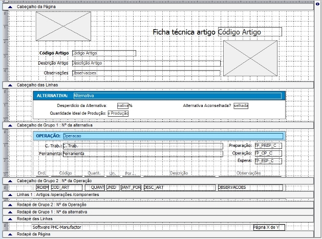This screenshot has width=322, height=239.
Task: Select the 'Observações' column heading
Action: (249, 173)
